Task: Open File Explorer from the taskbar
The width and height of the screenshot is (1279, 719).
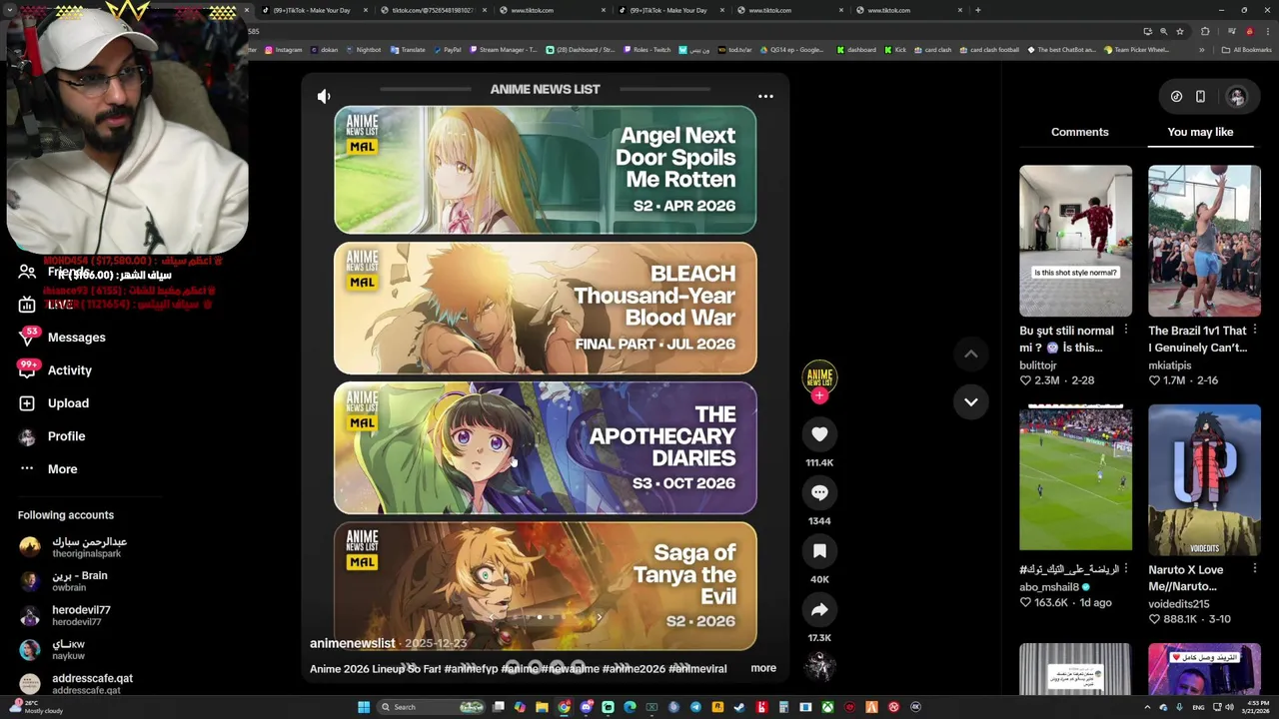Action: (x=542, y=707)
